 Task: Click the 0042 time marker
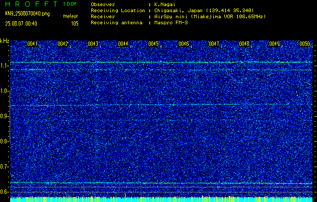(62, 44)
